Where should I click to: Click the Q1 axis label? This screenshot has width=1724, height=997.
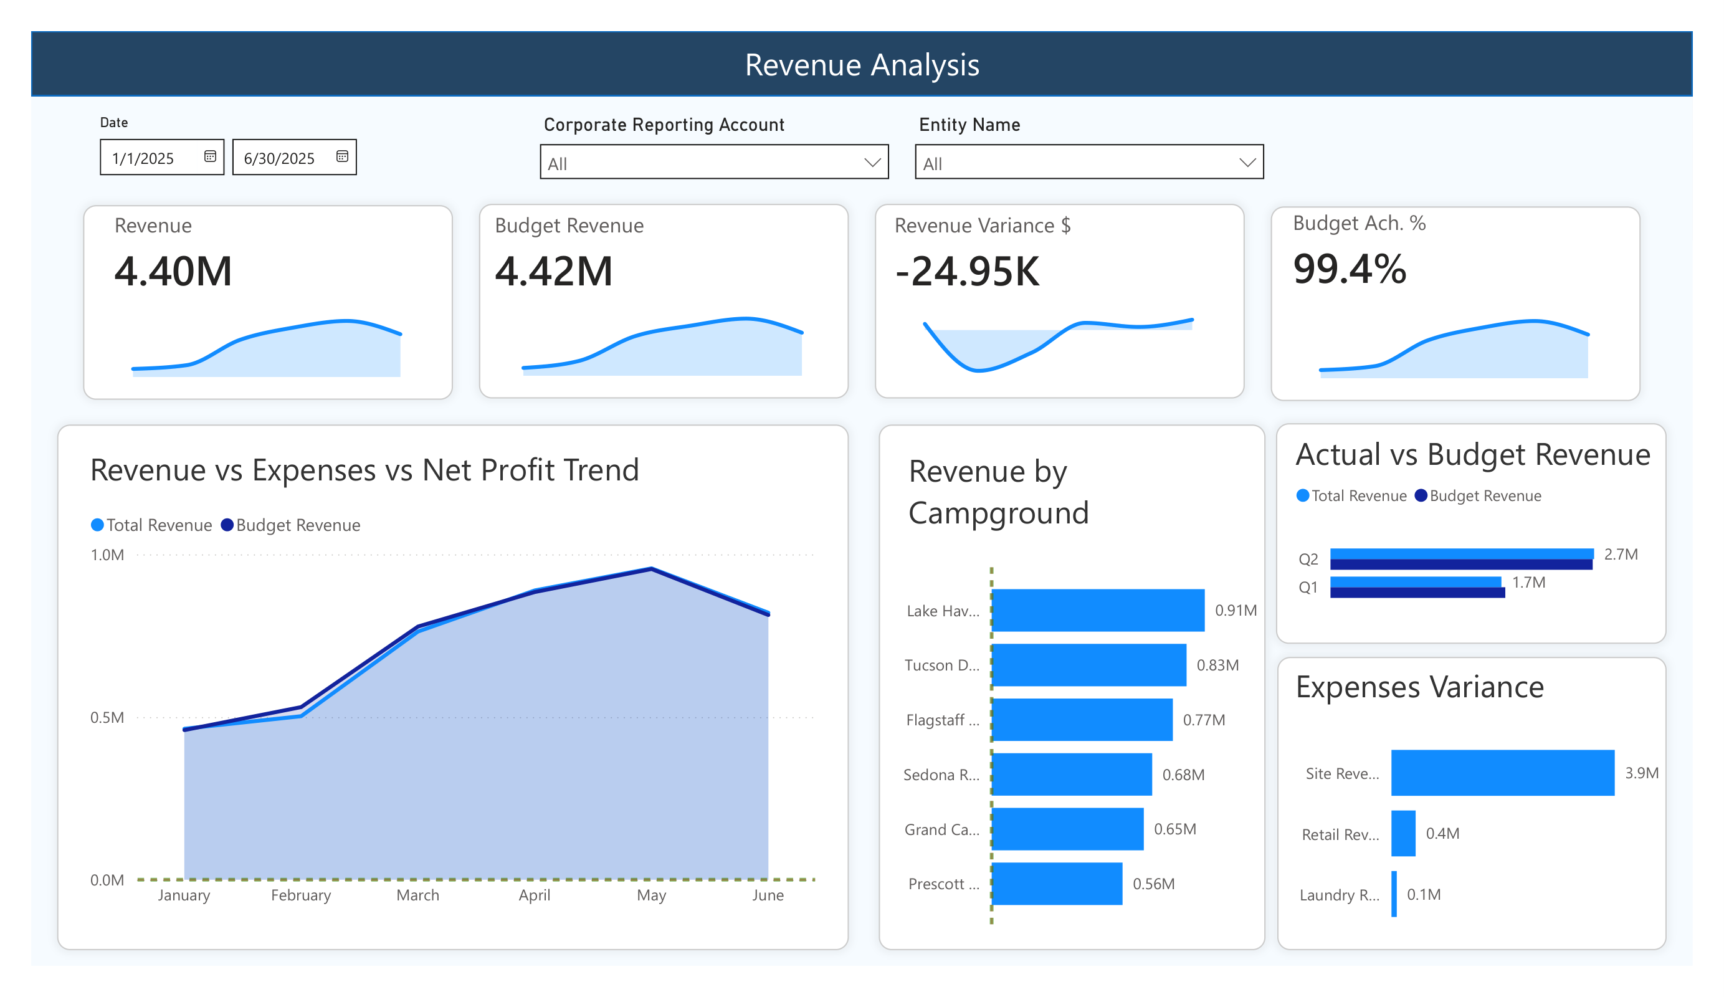[1308, 587]
